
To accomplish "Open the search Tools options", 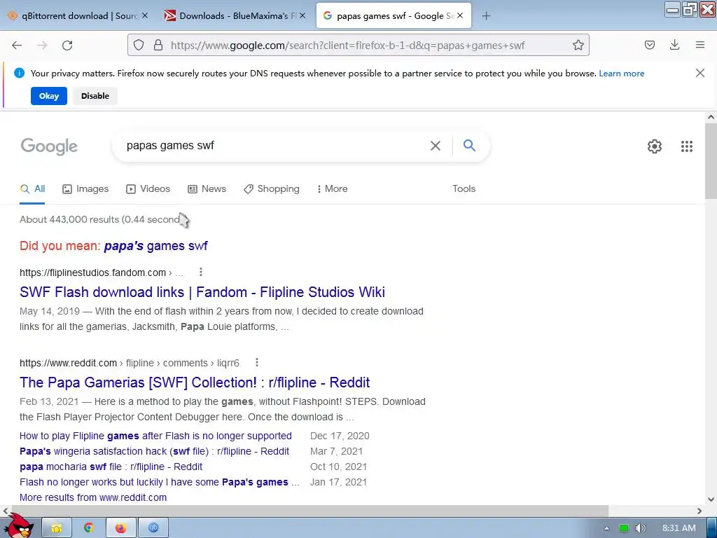I will coord(464,189).
